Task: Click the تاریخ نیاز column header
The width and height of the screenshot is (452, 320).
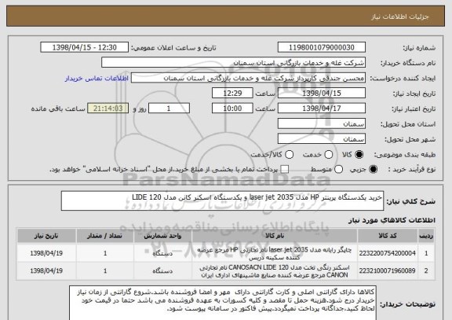Action: [46, 236]
